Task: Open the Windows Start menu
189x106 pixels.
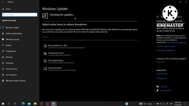Action: pos(3,104)
